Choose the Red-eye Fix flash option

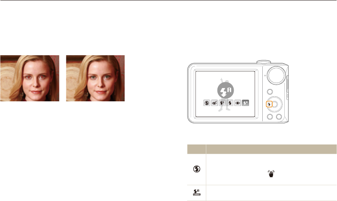pyautogui.click(x=215, y=103)
